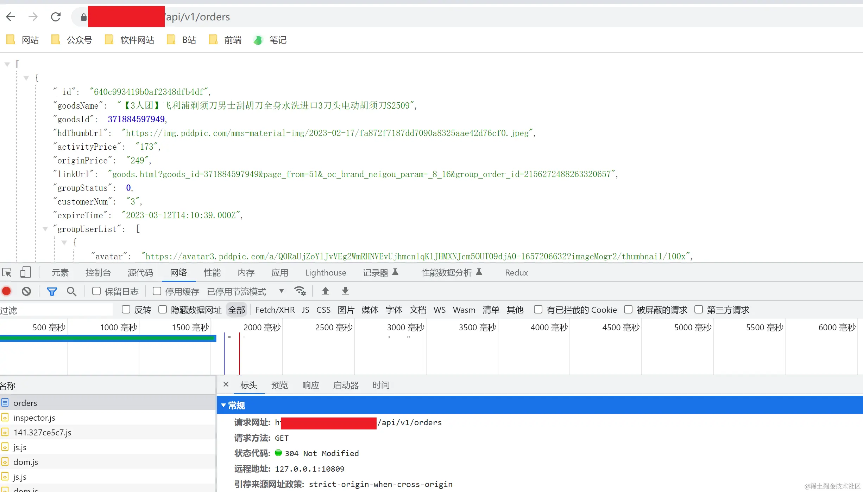Screen dimensions: 863x492
Task: Switch to the 控制台 DevTools tab
Action: tap(98, 272)
